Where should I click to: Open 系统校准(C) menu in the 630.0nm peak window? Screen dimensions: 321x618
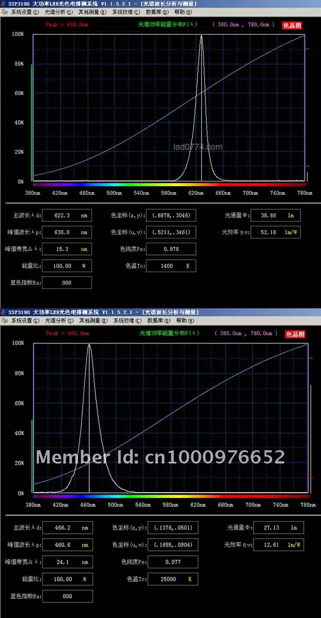(126, 12)
